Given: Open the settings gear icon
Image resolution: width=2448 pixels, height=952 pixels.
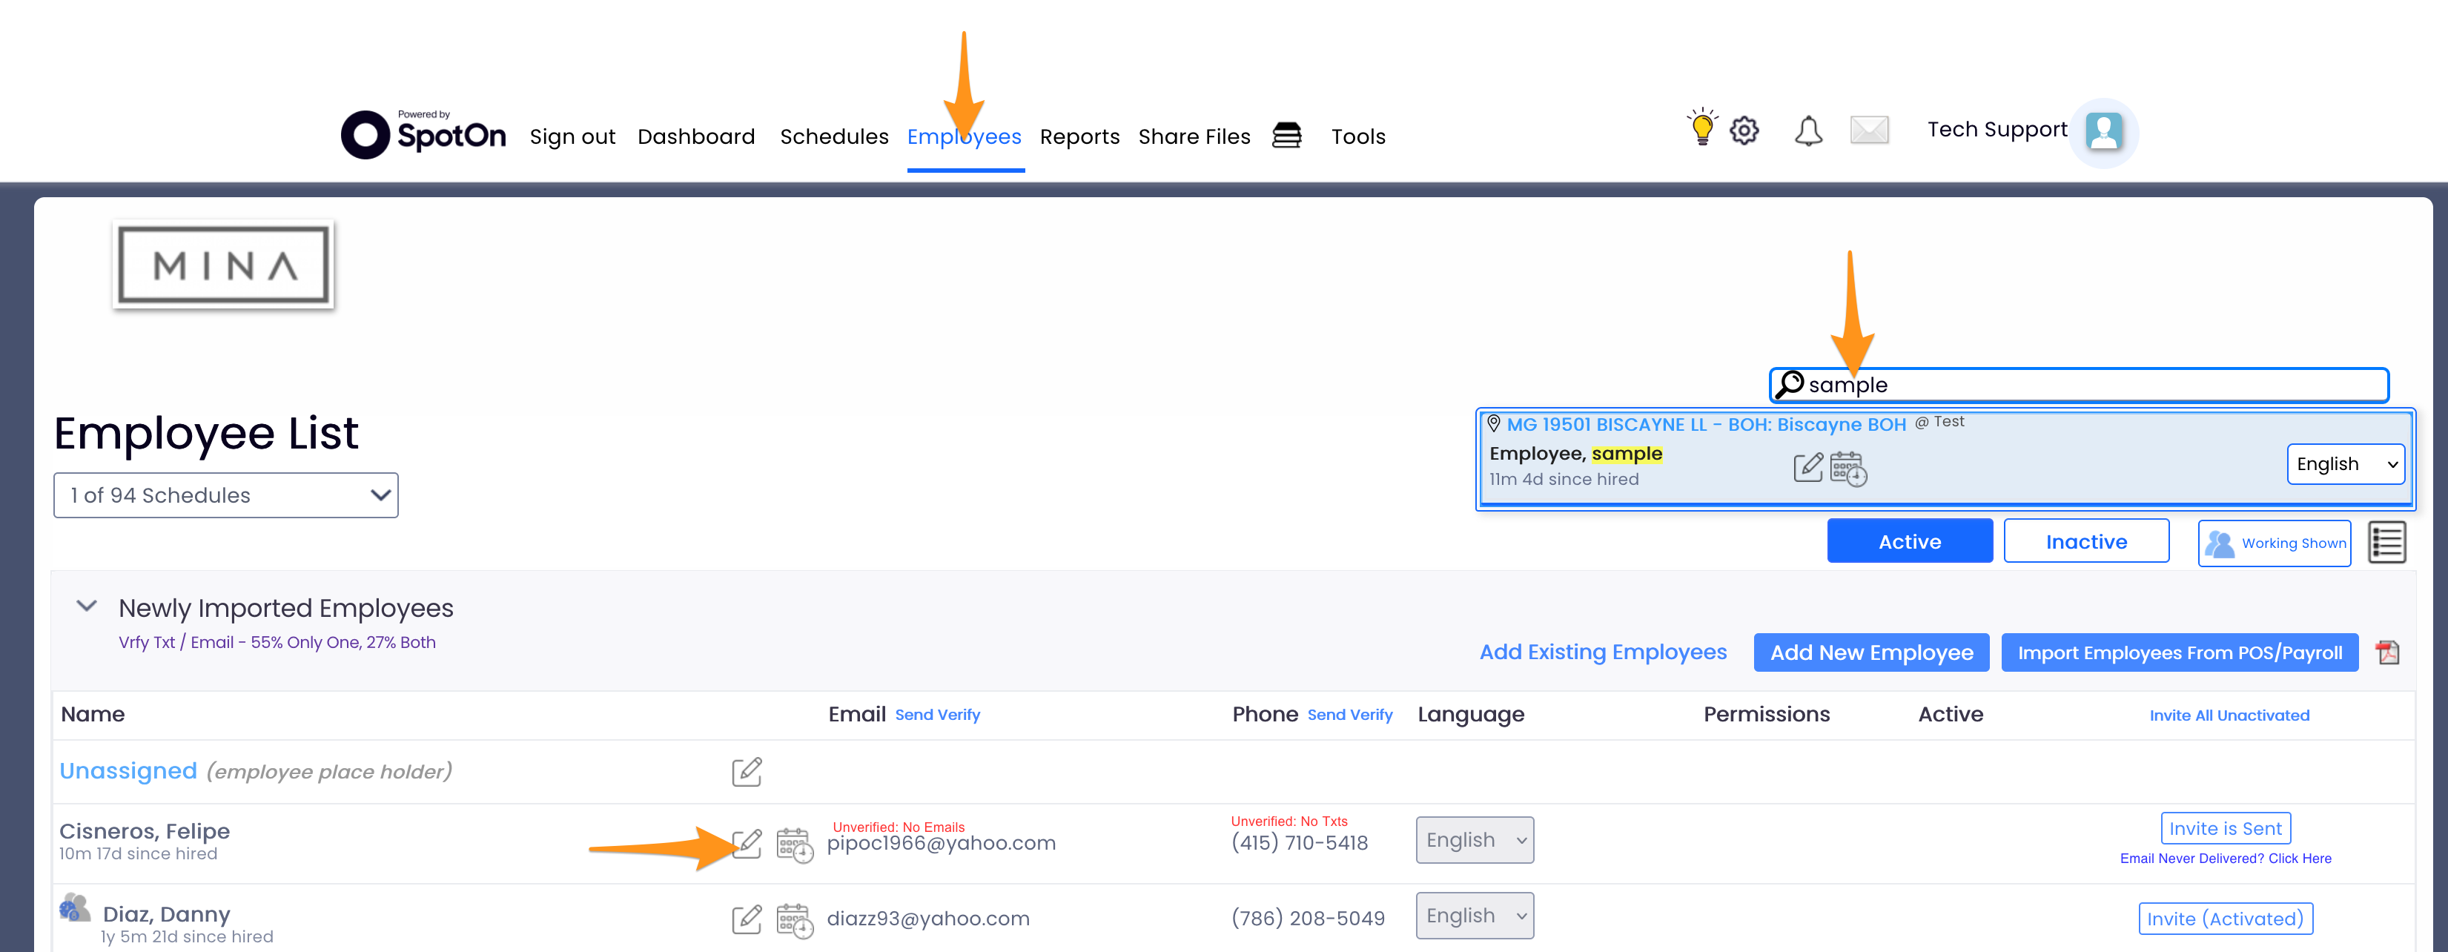Looking at the screenshot, I should [1744, 130].
